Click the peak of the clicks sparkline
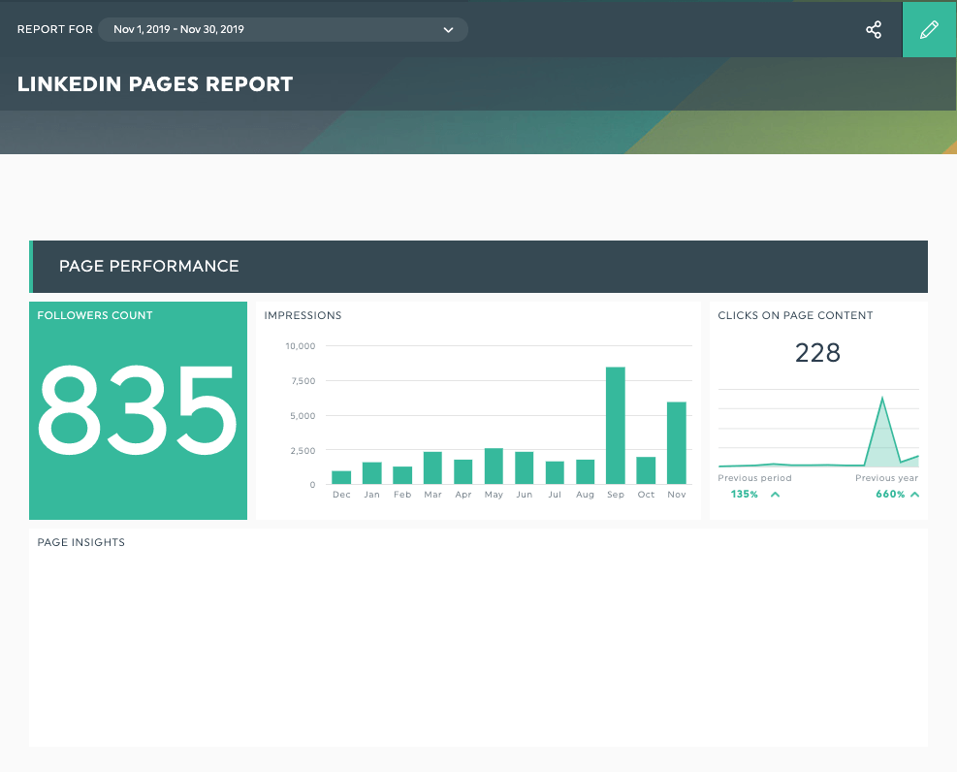The width and height of the screenshot is (957, 772). pos(882,399)
